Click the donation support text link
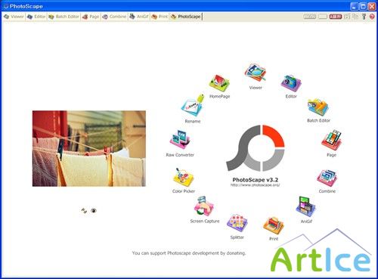 coord(189,253)
